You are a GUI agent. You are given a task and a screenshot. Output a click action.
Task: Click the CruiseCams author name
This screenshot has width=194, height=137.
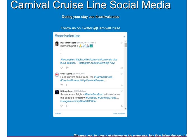coord(66,74)
